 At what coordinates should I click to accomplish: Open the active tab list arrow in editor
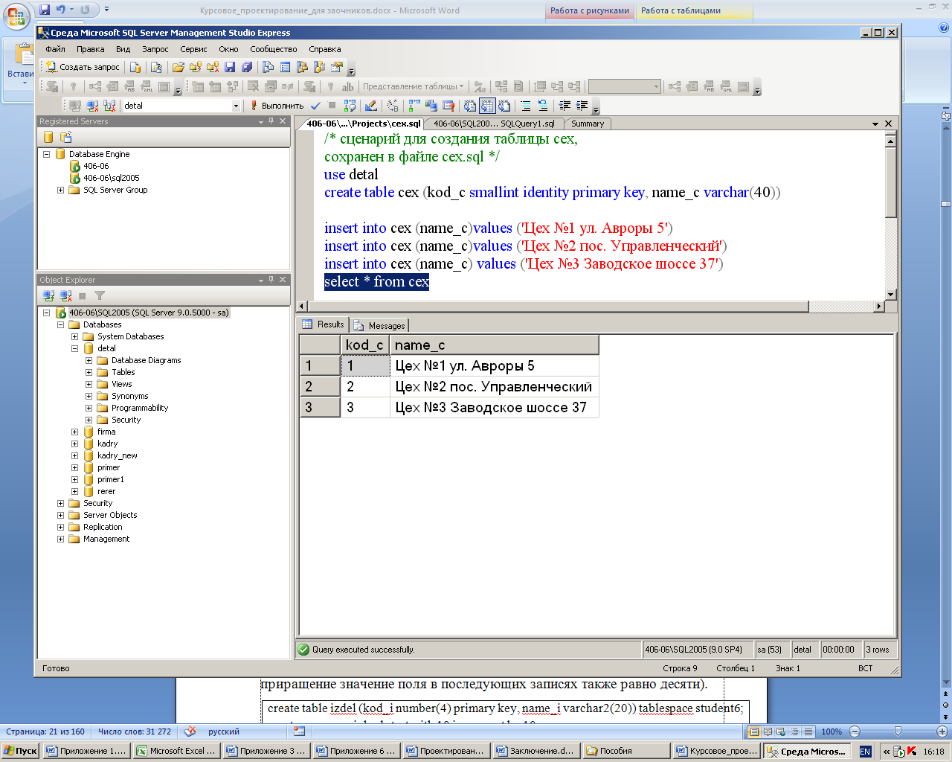[875, 124]
